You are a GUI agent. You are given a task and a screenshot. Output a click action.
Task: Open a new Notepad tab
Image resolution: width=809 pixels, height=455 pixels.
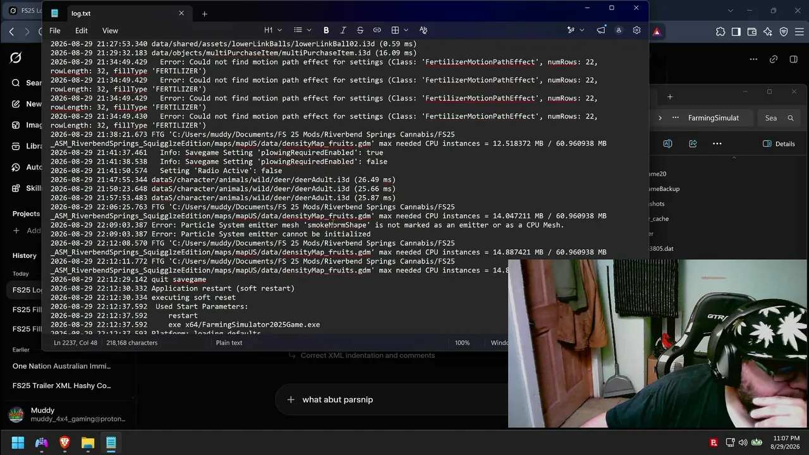pyautogui.click(x=204, y=13)
